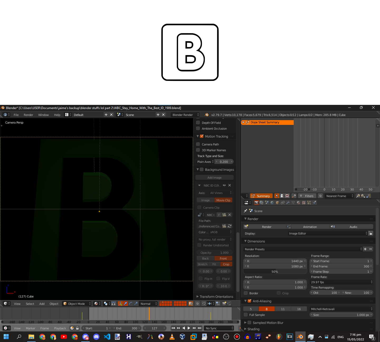Open the Mitchell-Netravali filter dropdown
380x342 pixels.
click(341, 309)
